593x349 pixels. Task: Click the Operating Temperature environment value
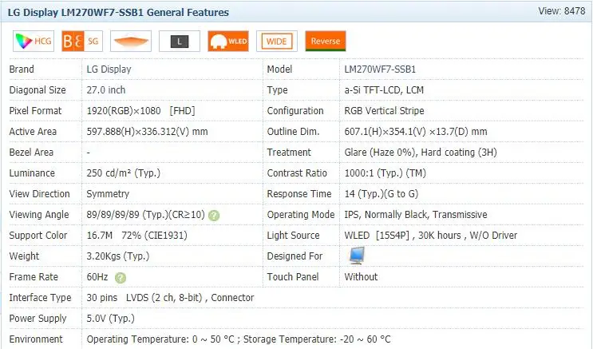point(239,339)
